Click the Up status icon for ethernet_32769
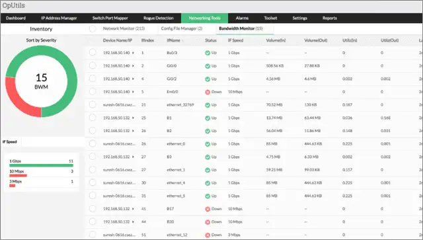 [208, 105]
